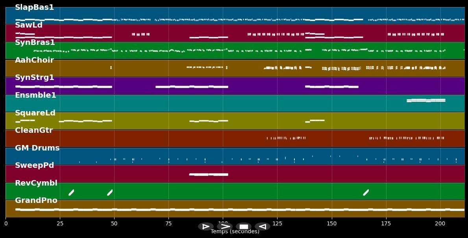Select the SawLd track label
The image size is (468, 238).
[x=29, y=25]
